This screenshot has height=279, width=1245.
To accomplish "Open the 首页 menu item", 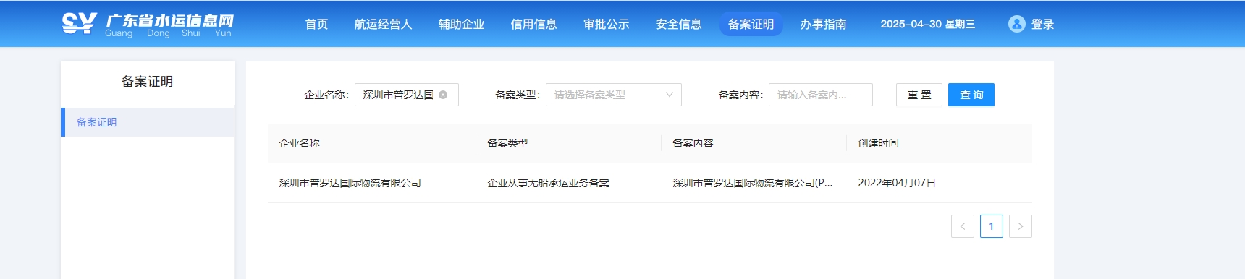I will point(316,24).
